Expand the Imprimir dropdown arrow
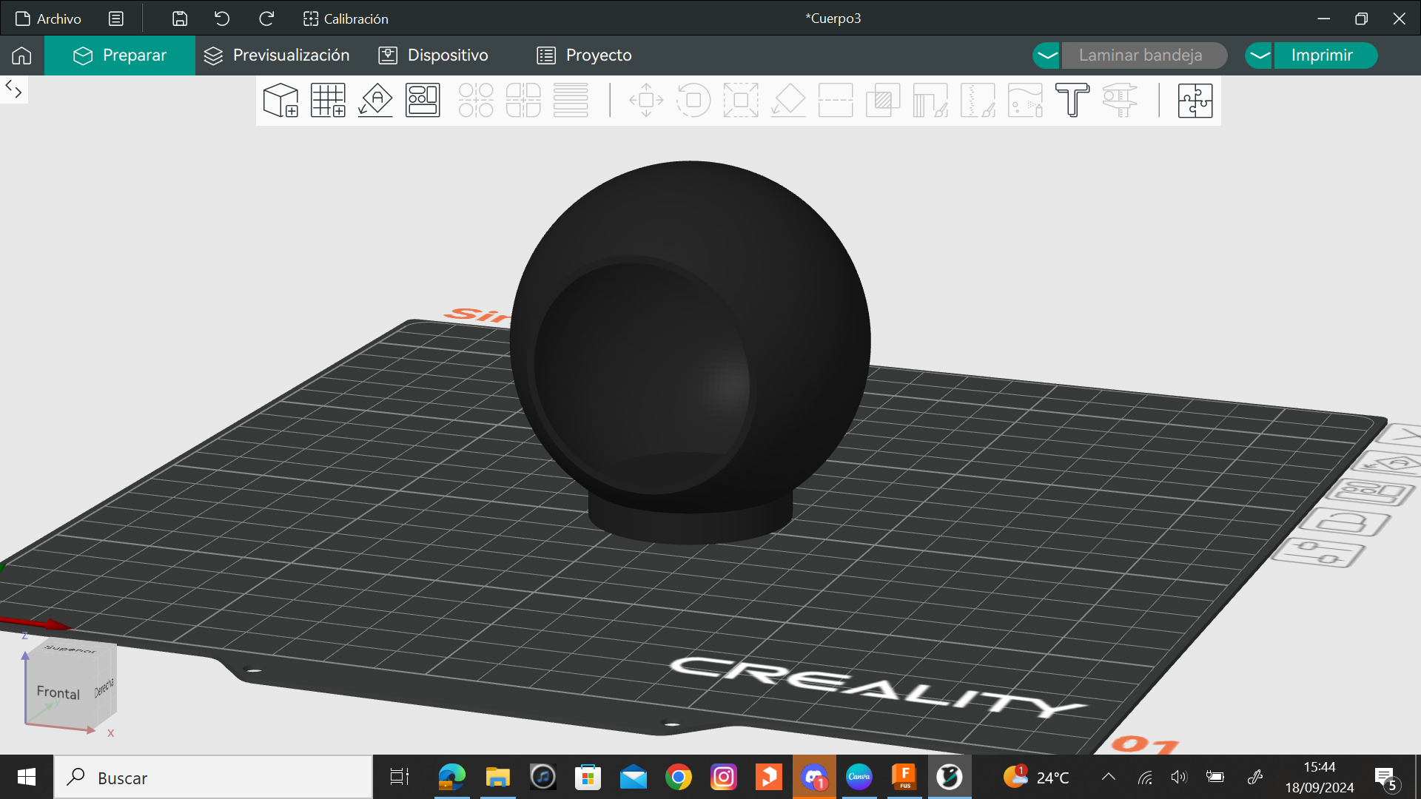 tap(1259, 55)
